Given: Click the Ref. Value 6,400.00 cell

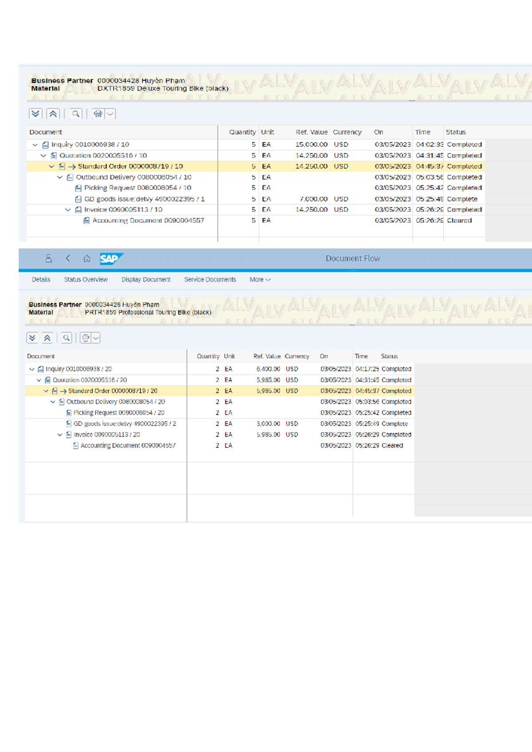Looking at the screenshot, I should tap(268, 369).
